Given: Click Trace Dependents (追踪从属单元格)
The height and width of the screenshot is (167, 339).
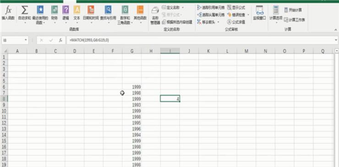Looking at the screenshot, I should (211, 15).
